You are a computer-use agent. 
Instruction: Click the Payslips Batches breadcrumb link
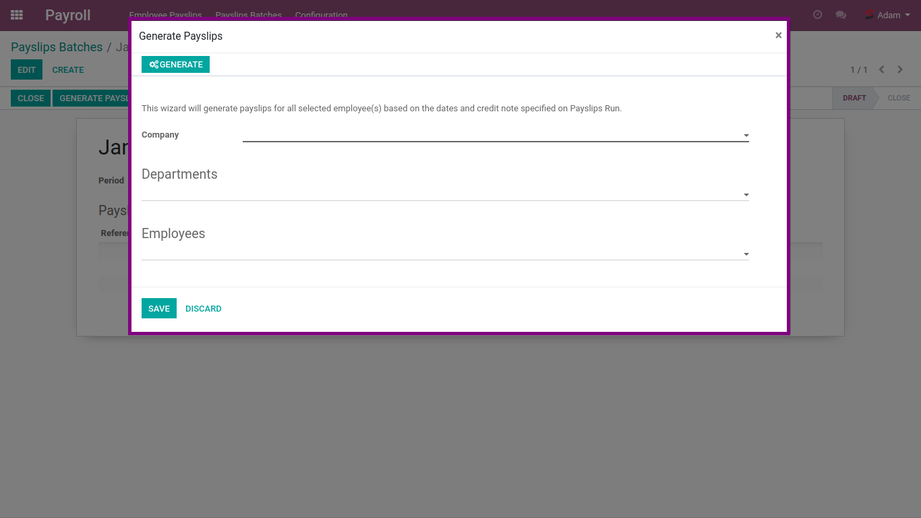point(57,47)
